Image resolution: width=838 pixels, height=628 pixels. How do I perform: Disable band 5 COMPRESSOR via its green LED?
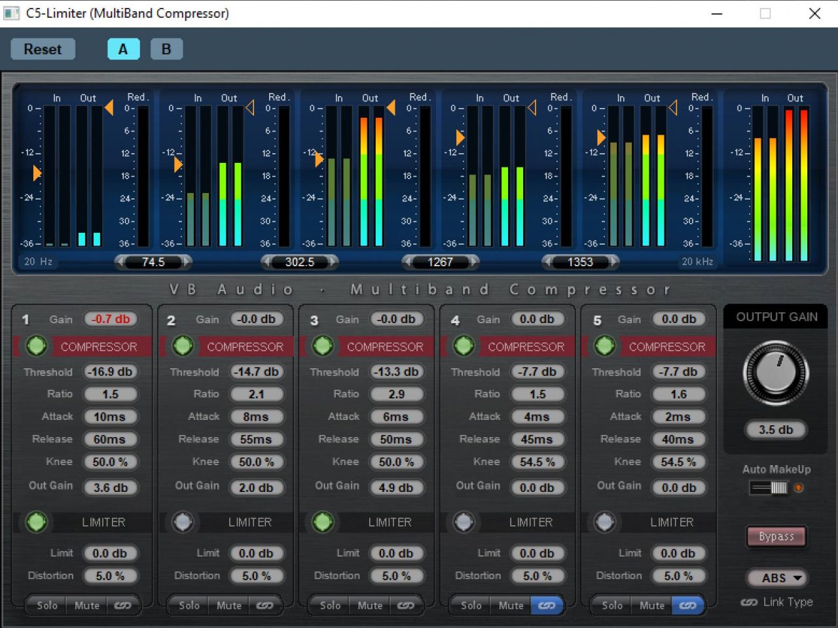pos(604,346)
